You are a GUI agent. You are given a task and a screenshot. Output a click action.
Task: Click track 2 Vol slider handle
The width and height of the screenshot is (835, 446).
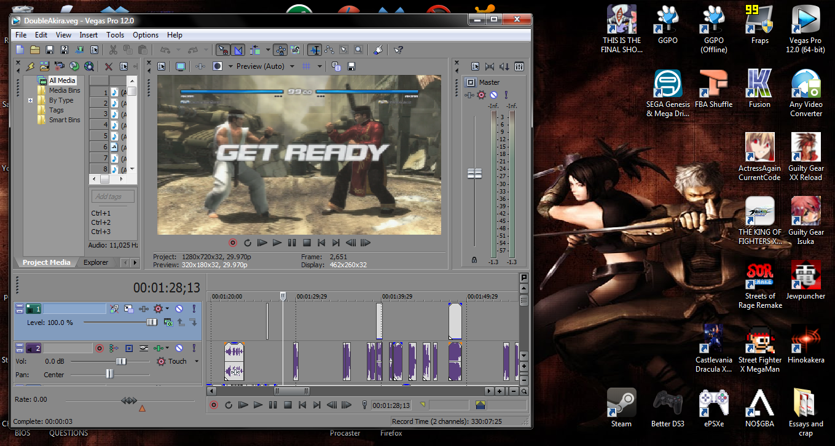[121, 361]
